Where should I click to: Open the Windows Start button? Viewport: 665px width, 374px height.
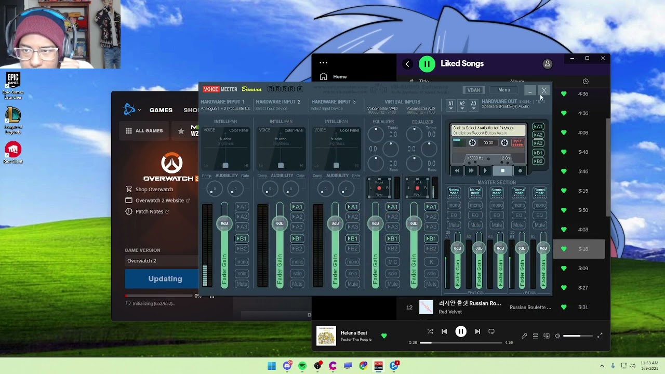[272, 366]
